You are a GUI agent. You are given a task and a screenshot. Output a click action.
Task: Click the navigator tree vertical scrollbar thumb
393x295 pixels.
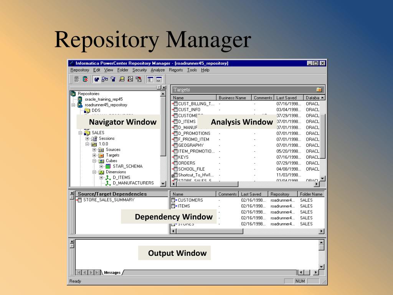pos(163,127)
